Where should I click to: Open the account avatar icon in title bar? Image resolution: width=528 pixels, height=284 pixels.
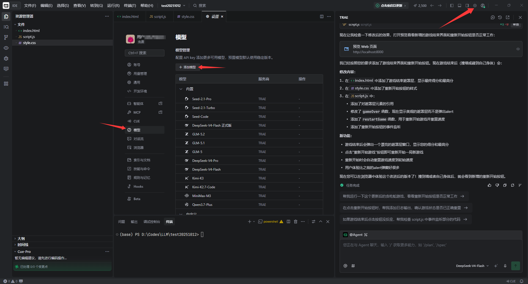coord(483,6)
